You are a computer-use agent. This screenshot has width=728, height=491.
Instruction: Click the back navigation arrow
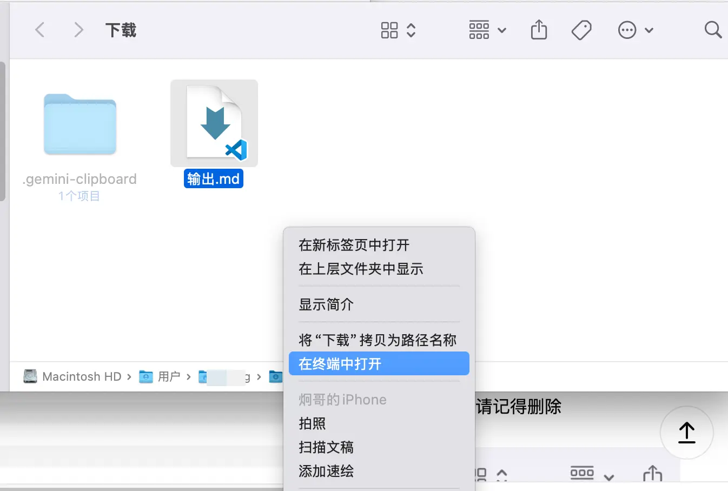point(39,30)
